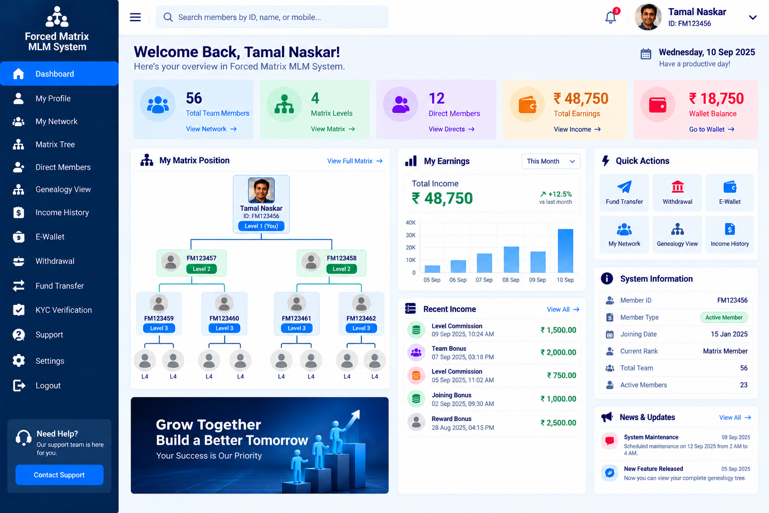769x513 pixels.
Task: Click the Grow Together banner image
Action: point(259,445)
